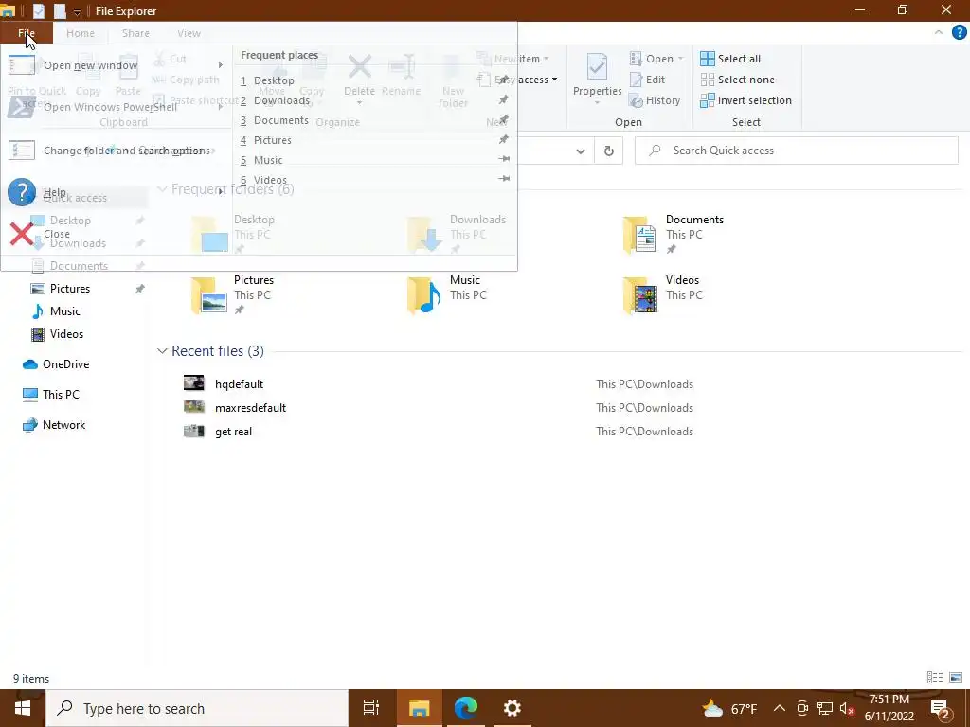Pin Videos in Frequent places list
Image resolution: width=970 pixels, height=727 pixels.
click(504, 179)
